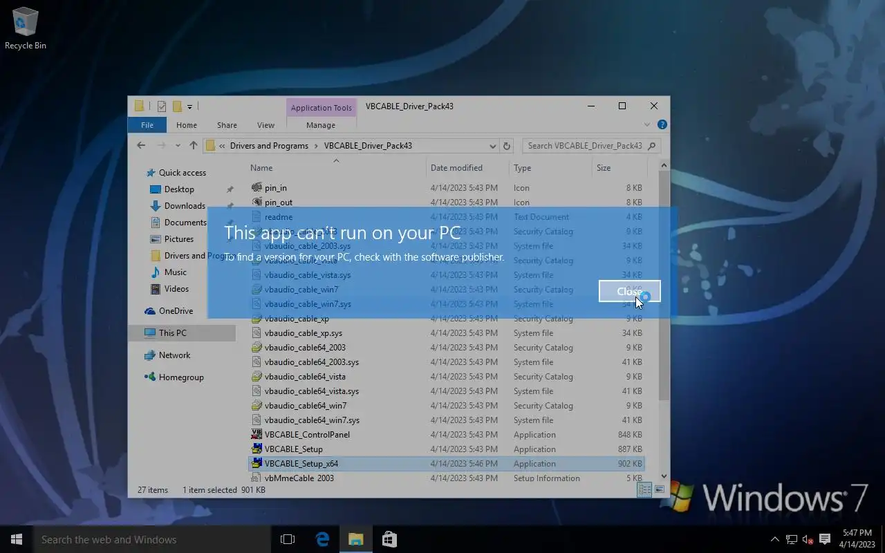
Task: Sort files by the Type column
Action: pos(550,168)
